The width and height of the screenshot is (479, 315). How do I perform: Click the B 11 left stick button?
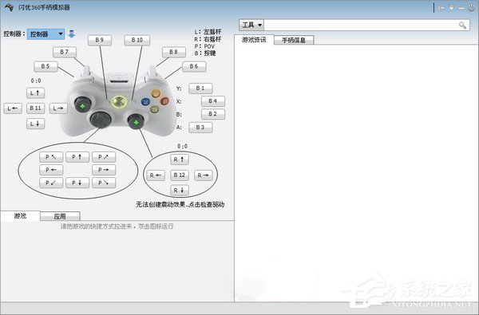click(x=35, y=108)
